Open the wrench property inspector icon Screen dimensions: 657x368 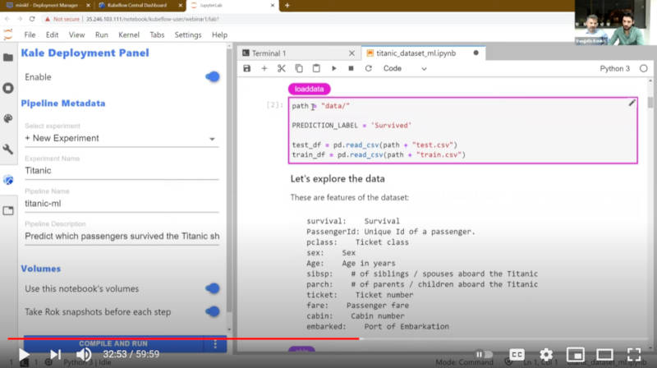click(8, 149)
